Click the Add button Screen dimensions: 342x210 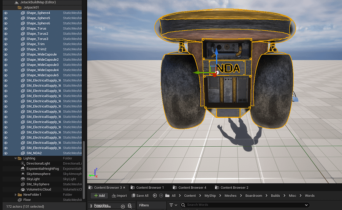[x=99, y=196]
